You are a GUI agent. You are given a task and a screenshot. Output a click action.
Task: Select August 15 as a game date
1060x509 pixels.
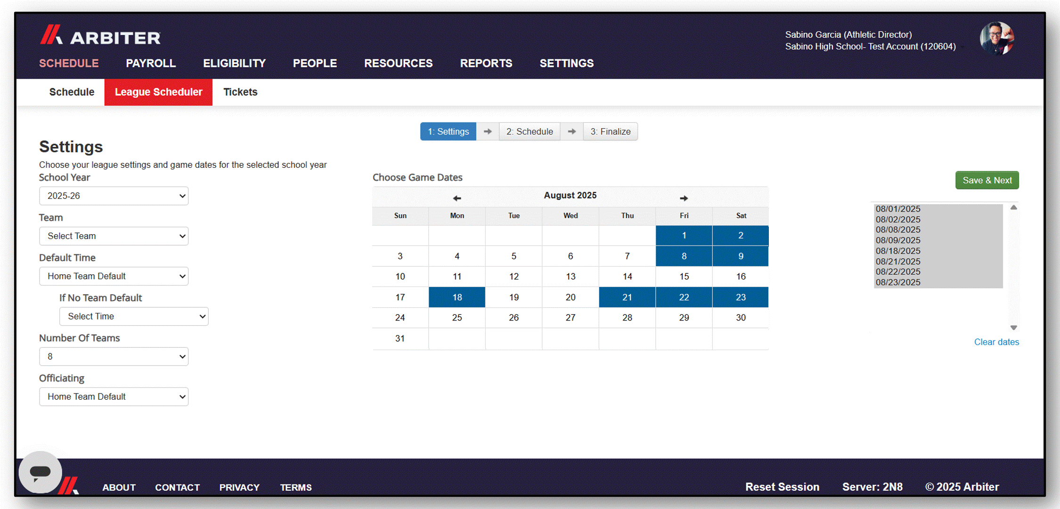684,277
